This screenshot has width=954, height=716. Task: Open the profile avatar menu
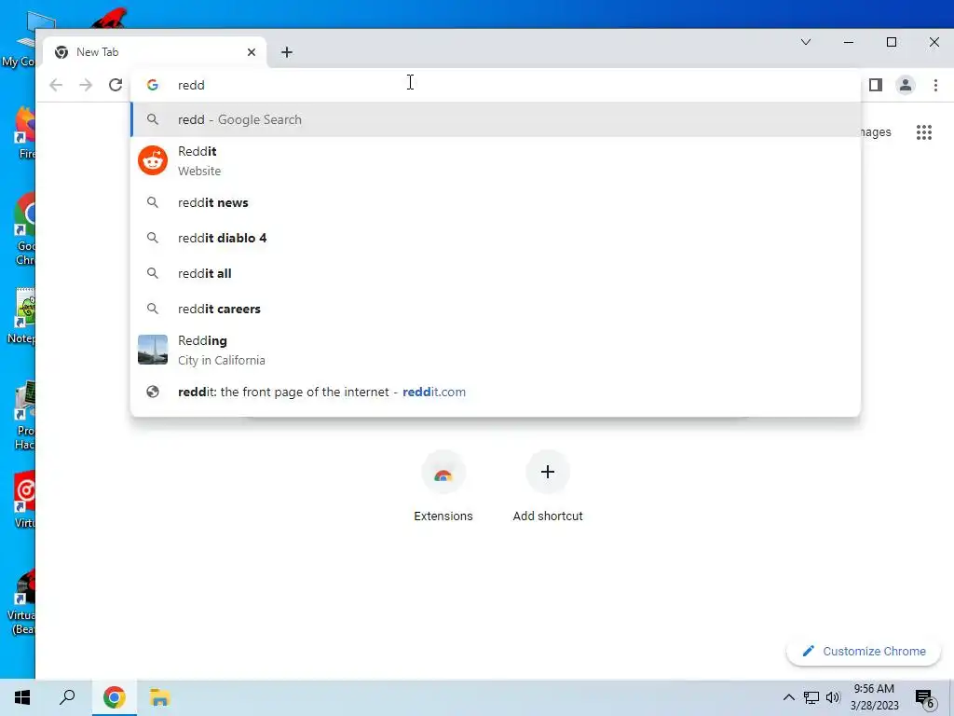(x=906, y=85)
